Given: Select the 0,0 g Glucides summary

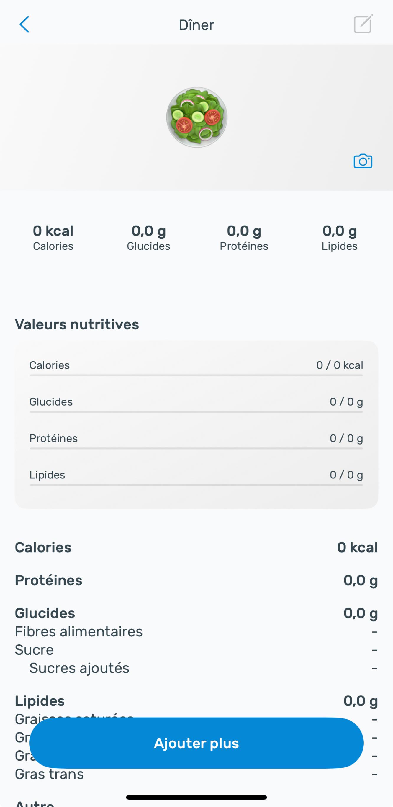Looking at the screenshot, I should click(148, 238).
